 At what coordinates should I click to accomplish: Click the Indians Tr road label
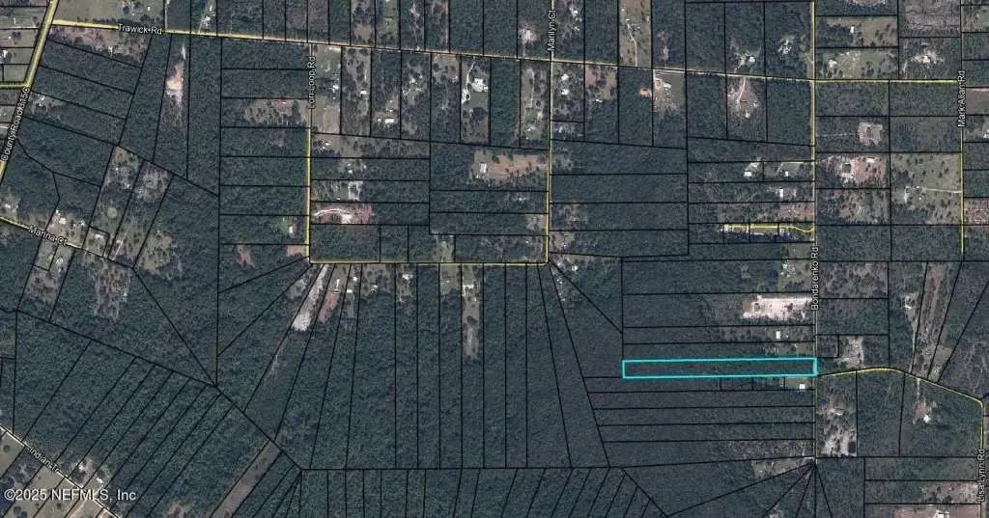(41, 462)
